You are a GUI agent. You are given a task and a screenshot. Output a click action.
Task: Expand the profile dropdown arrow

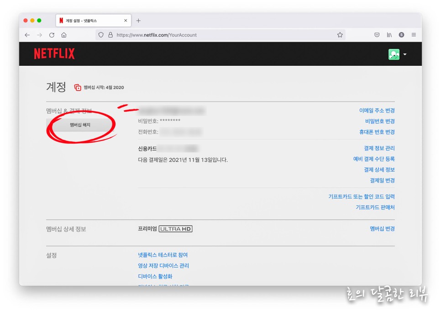click(405, 54)
